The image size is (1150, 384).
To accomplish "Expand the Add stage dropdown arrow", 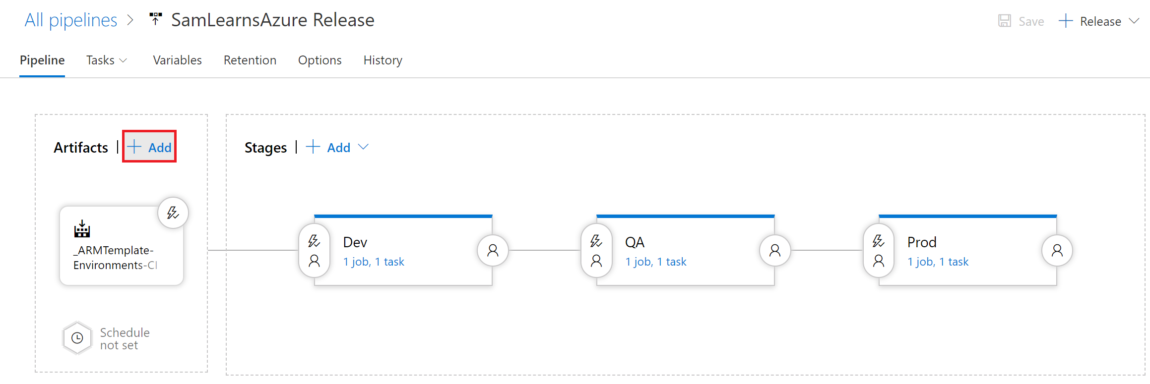I will pyautogui.click(x=364, y=147).
